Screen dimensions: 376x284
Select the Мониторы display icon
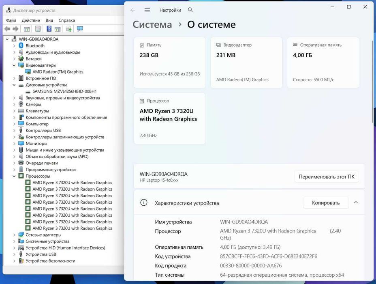pos(21,143)
